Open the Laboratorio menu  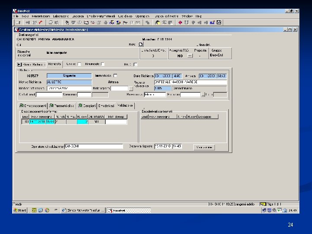(x=61, y=16)
